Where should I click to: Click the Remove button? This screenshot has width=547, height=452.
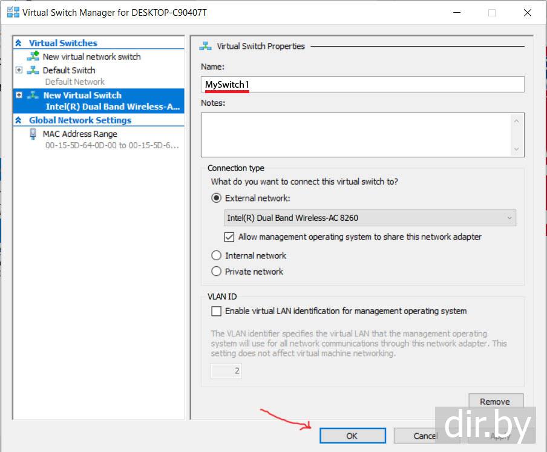(495, 401)
